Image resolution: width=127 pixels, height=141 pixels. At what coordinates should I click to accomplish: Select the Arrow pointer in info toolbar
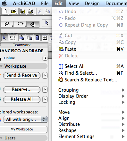[x=47, y=23]
